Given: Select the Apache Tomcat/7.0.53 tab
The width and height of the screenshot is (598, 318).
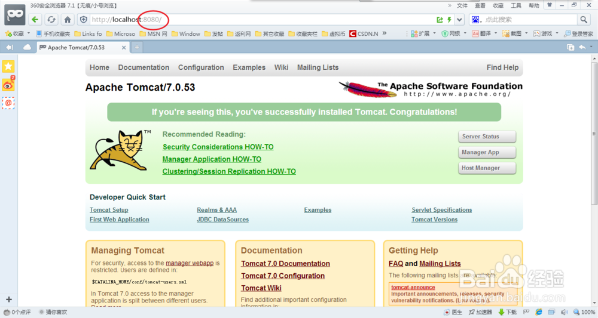Looking at the screenshot, I should point(83,47).
